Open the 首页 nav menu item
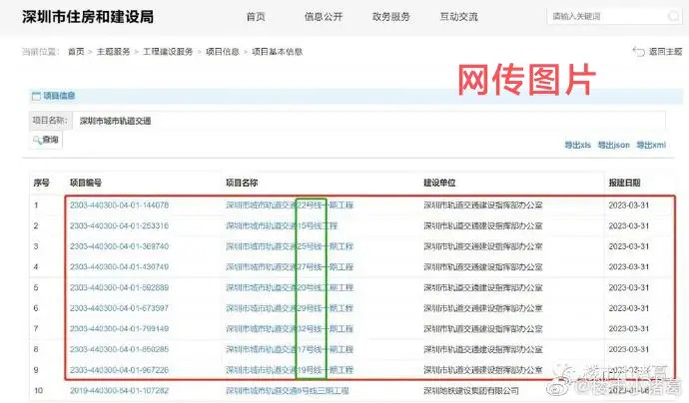The height and width of the screenshot is (403, 689). pyautogui.click(x=256, y=17)
